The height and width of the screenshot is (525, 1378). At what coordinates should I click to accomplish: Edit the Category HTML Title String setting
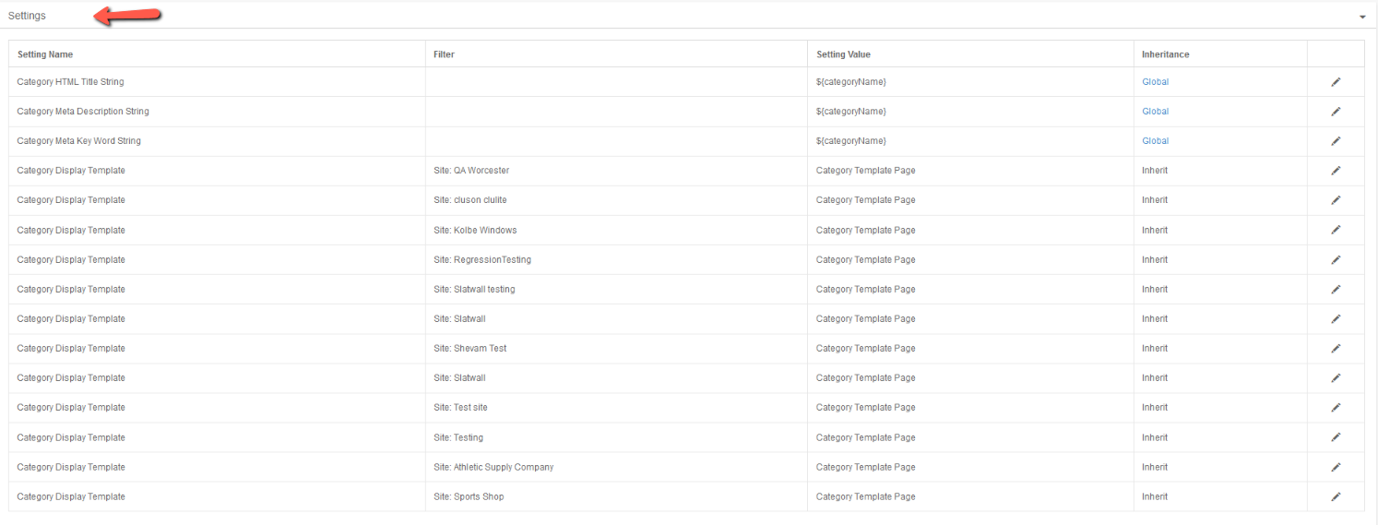click(x=1336, y=82)
